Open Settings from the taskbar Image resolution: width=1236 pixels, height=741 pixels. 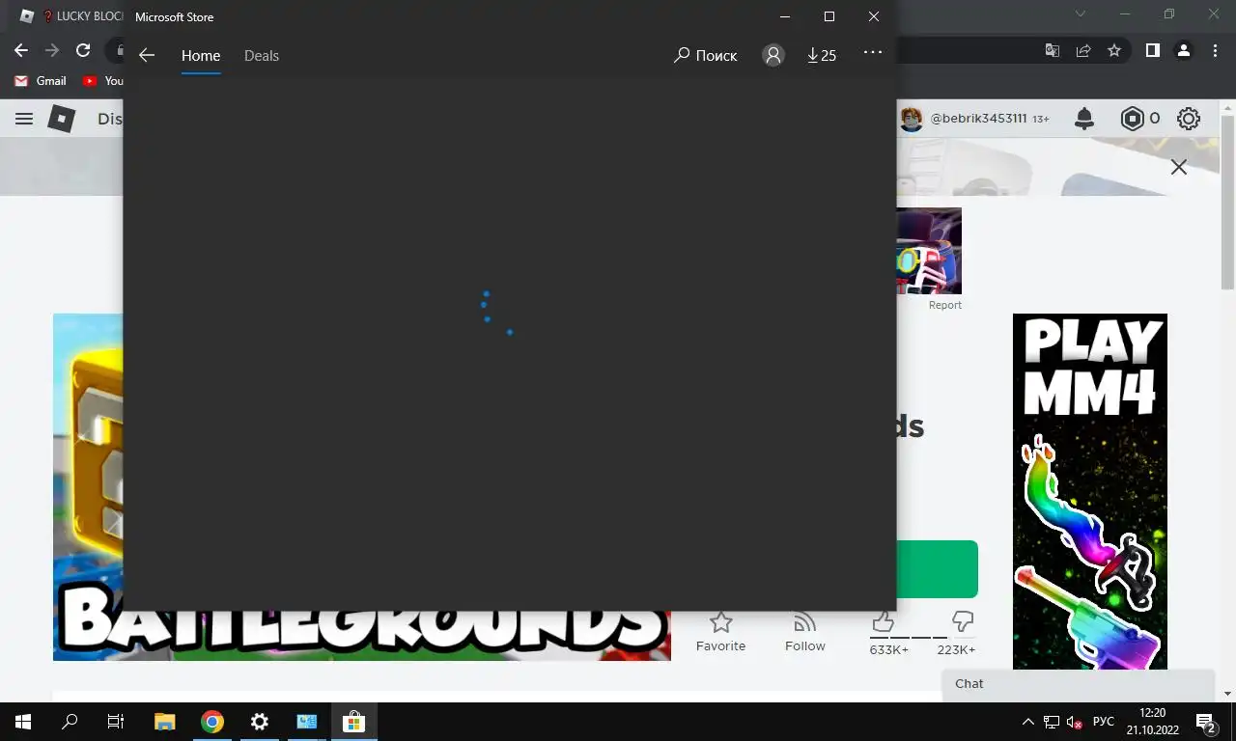[x=260, y=721]
